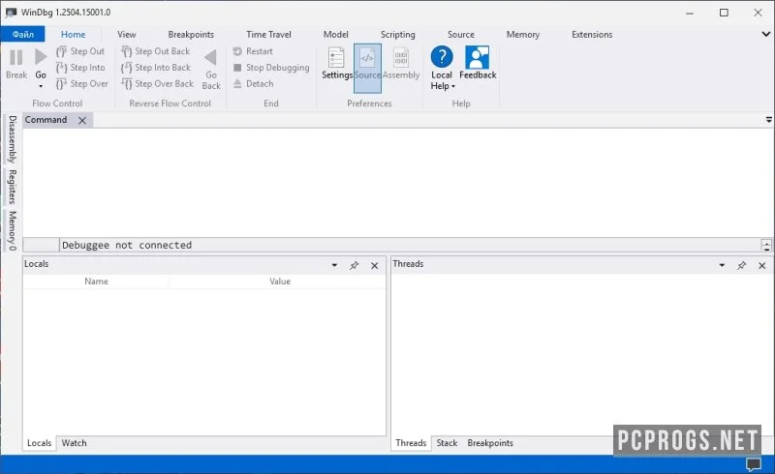Open Settings preferences icon
Viewport: 775px width, 474px height.
pos(336,58)
